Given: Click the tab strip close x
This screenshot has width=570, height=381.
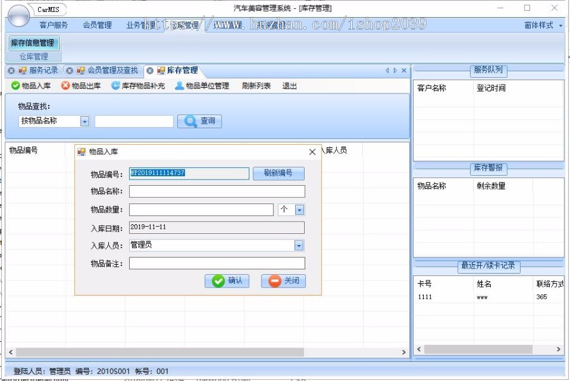Looking at the screenshot, I should [404, 71].
